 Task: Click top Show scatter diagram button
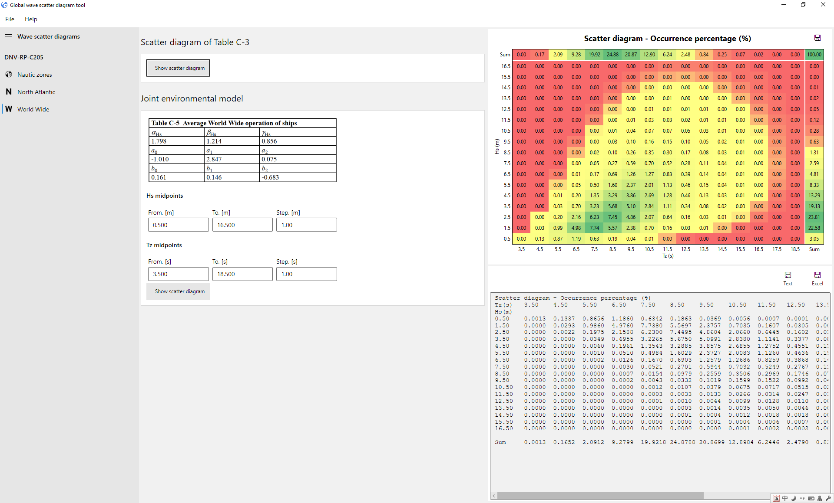pyautogui.click(x=178, y=68)
